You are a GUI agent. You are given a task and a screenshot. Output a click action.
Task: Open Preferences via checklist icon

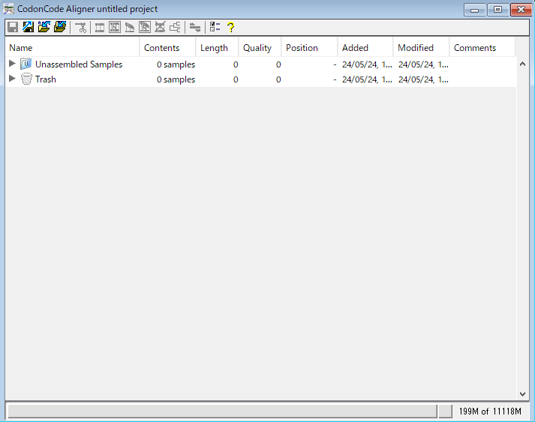(215, 27)
